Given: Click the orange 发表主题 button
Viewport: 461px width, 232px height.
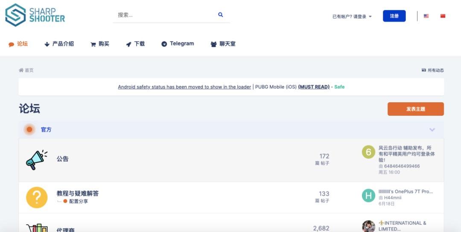Looking at the screenshot, I should point(415,109).
